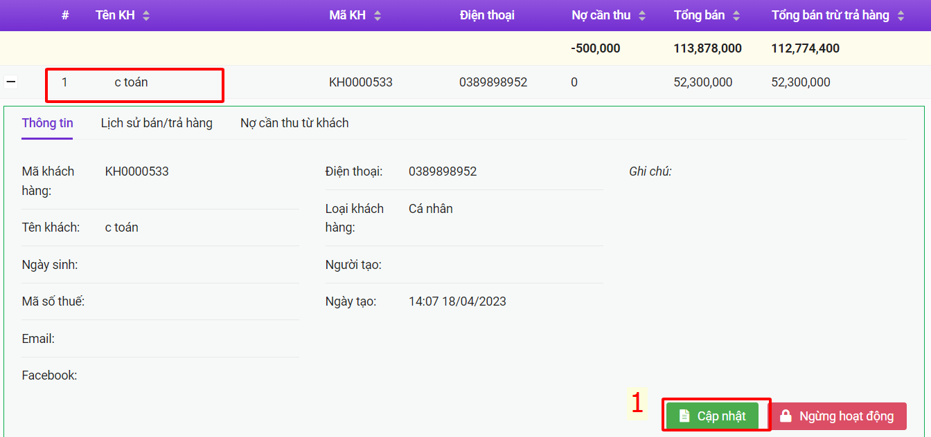
Task: Click the Ghi chú label
Action: 650,171
